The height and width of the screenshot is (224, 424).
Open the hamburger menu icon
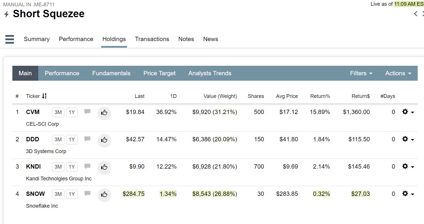point(9,39)
